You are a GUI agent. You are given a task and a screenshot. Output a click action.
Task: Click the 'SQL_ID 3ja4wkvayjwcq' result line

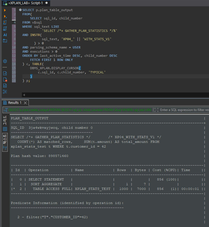[x=52, y=128]
